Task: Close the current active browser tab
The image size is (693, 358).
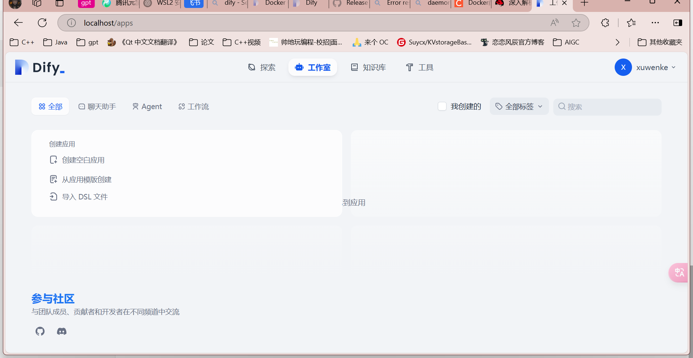Action: click(565, 3)
